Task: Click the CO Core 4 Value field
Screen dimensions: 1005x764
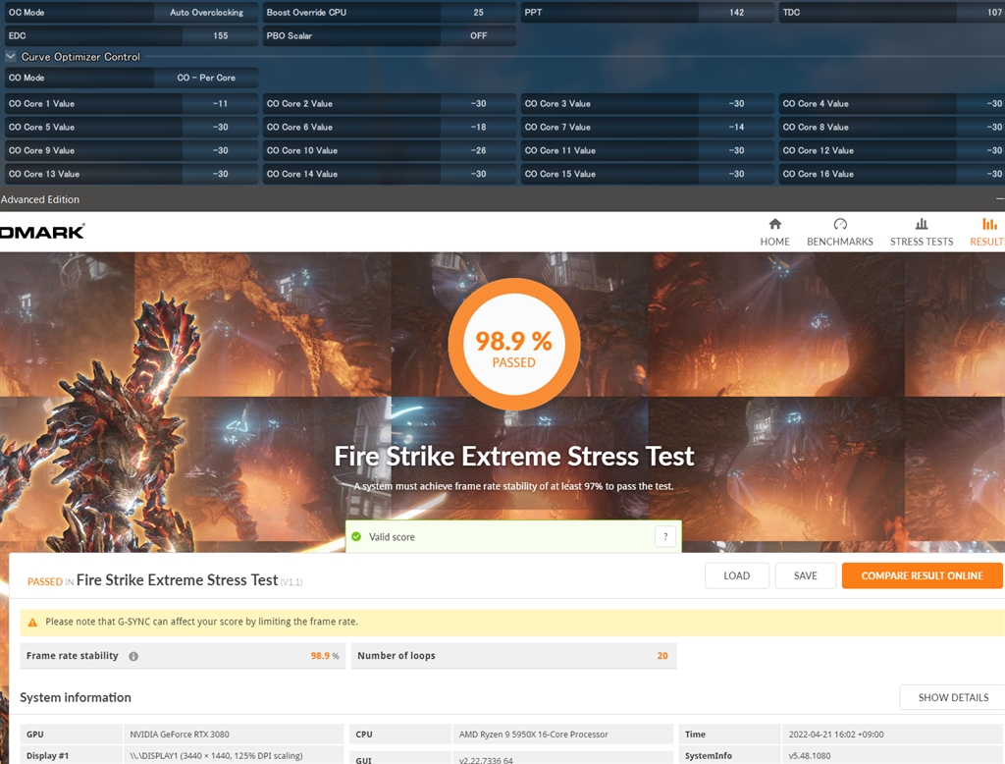Action: pyautogui.click(x=980, y=103)
